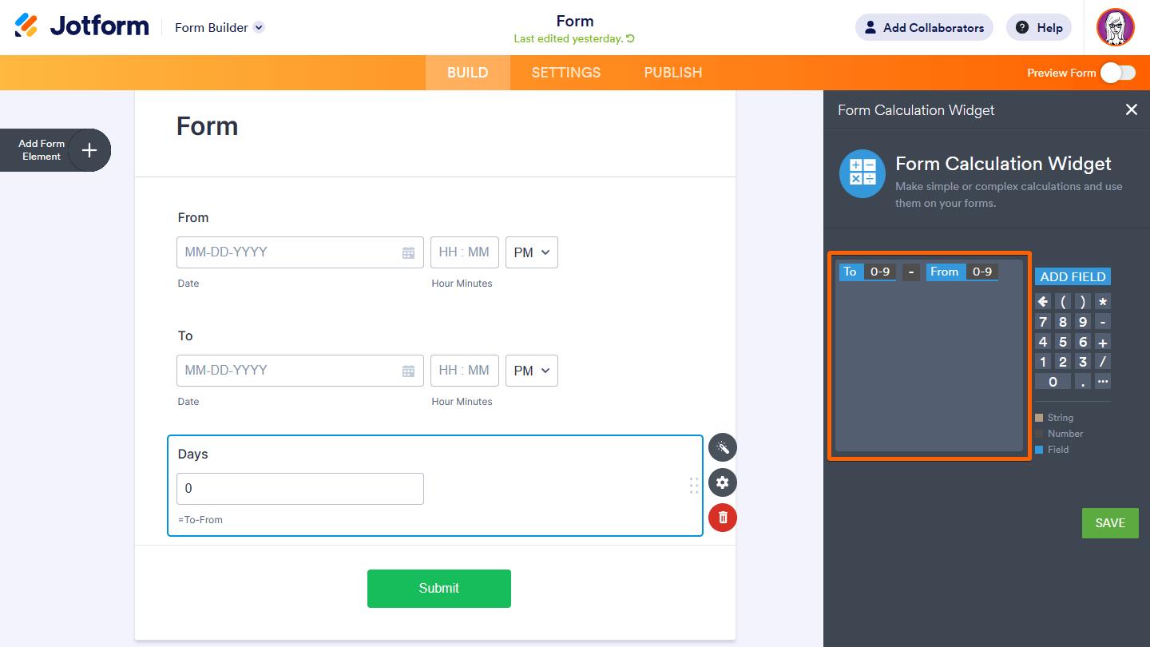Click the Add Collaborators button
1150x647 pixels.
click(924, 27)
